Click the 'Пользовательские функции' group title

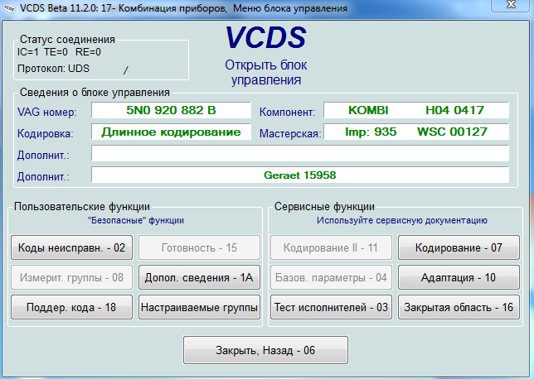(82, 206)
